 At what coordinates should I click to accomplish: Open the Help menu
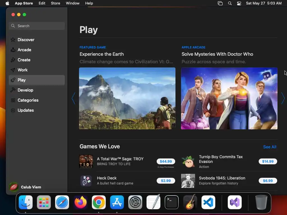pyautogui.click(x=89, y=3)
